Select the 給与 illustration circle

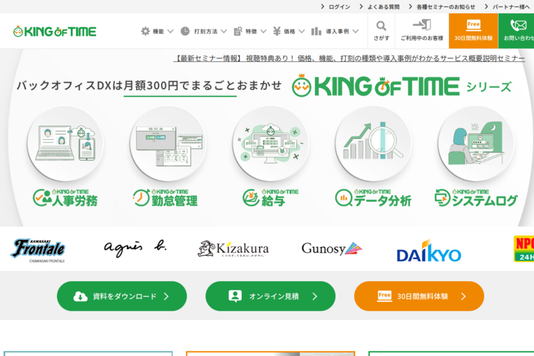[x=270, y=144]
